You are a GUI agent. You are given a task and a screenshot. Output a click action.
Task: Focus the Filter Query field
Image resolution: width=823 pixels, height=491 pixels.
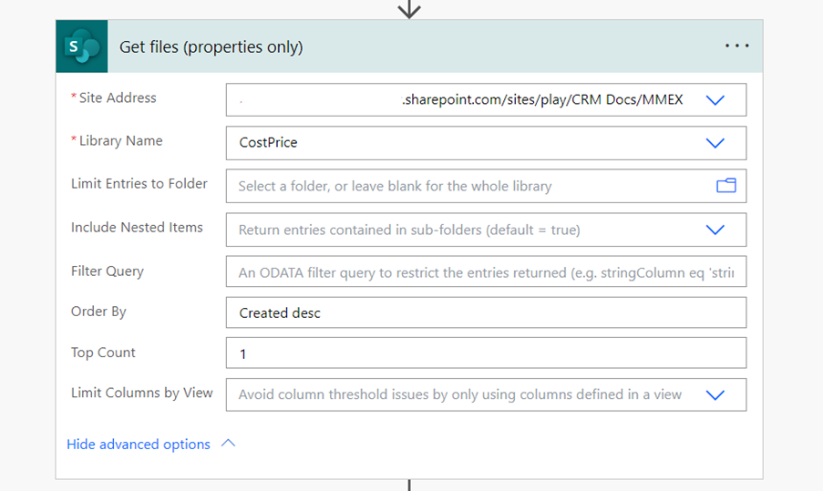click(x=486, y=271)
